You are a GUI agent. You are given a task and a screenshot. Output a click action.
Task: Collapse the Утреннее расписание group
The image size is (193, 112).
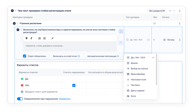coord(14,23)
